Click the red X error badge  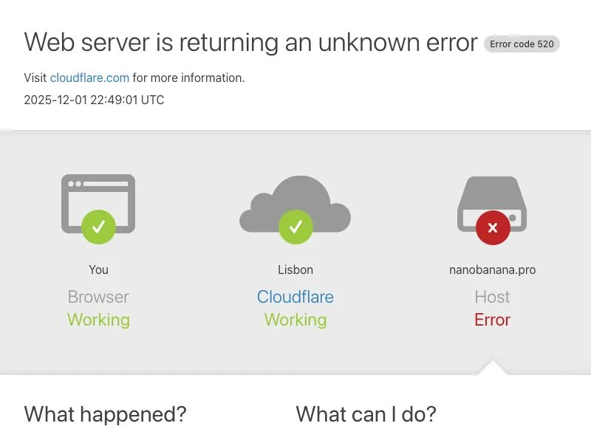point(493,227)
